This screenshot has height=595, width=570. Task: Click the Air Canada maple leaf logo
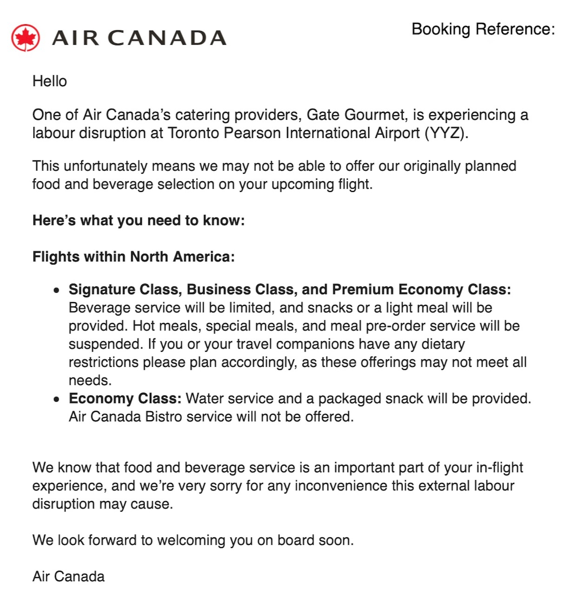tap(26, 38)
